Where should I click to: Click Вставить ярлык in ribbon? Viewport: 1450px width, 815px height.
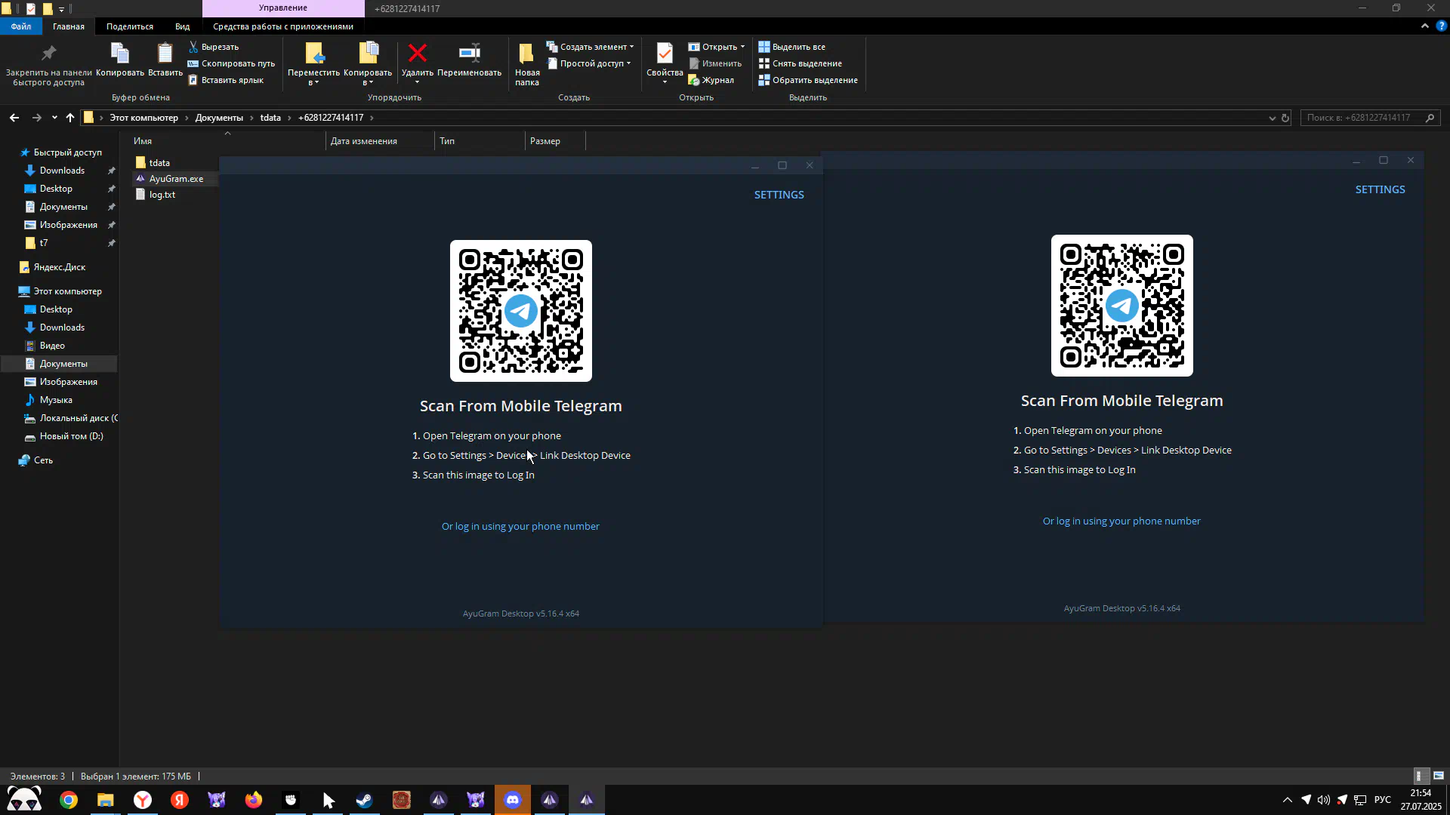(226, 80)
